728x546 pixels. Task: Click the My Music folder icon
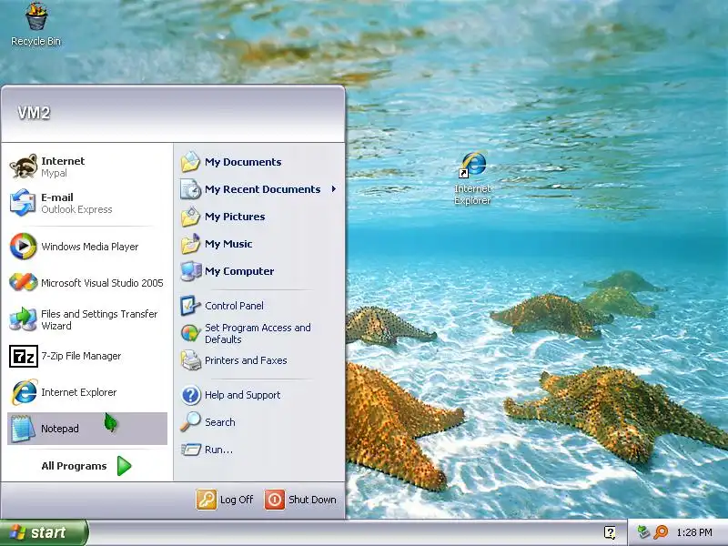pos(190,244)
